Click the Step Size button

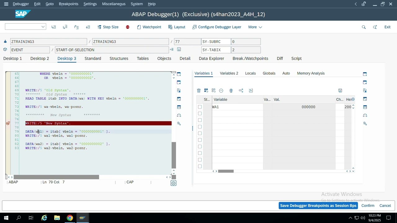pyautogui.click(x=108, y=27)
